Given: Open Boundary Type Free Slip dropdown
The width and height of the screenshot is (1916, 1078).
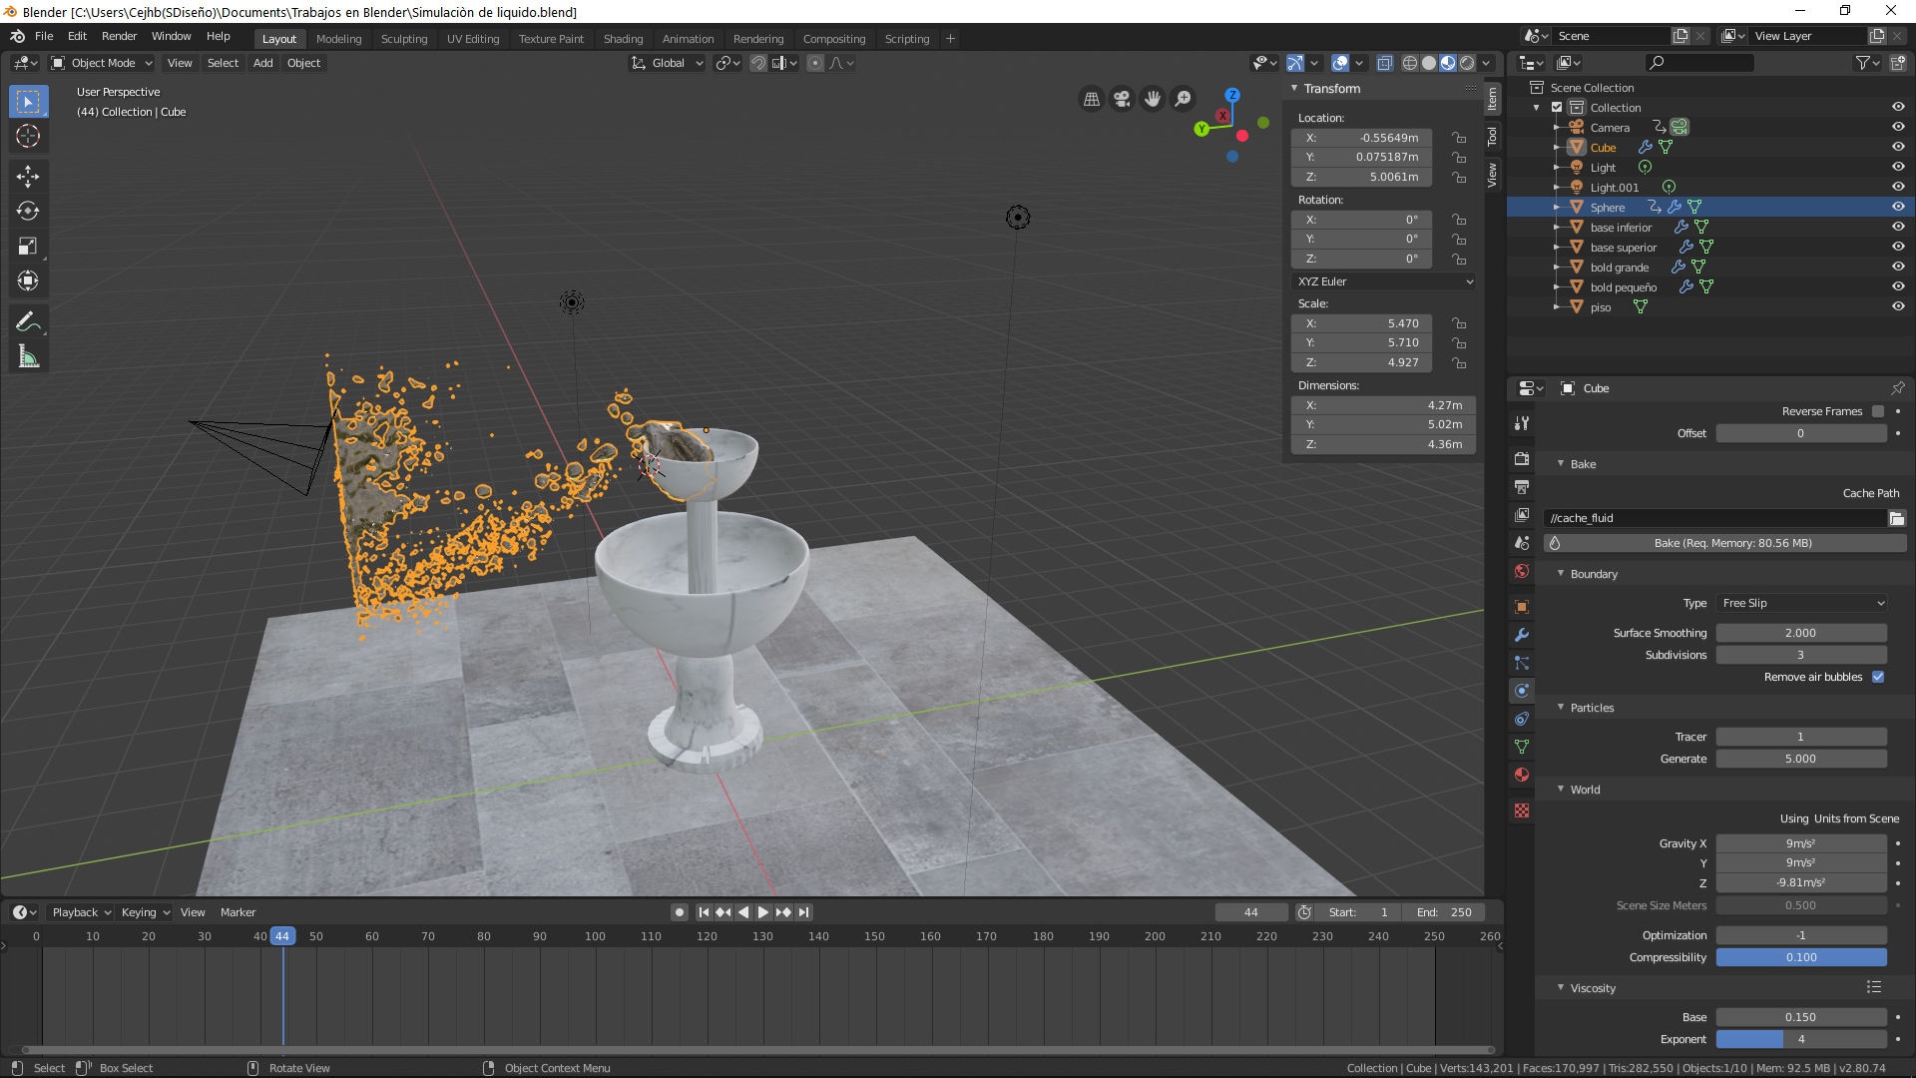Looking at the screenshot, I should [x=1802, y=603].
